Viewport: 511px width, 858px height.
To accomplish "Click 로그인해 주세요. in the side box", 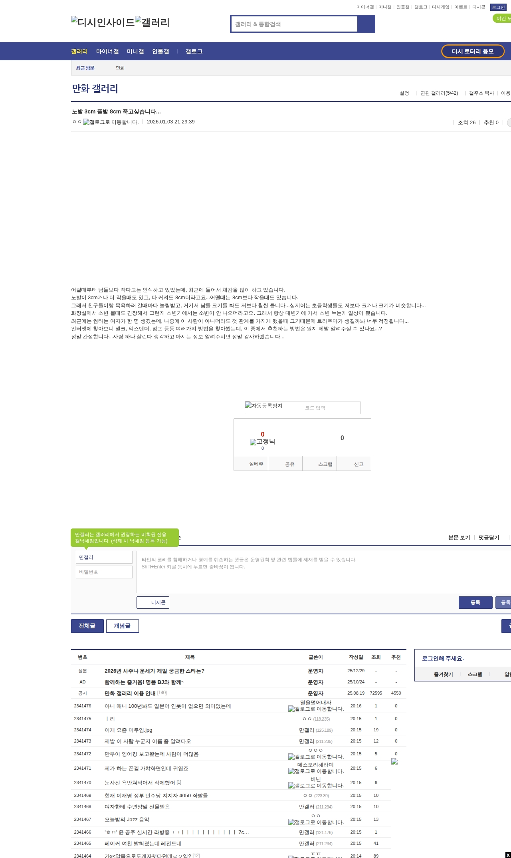I will pos(443,659).
